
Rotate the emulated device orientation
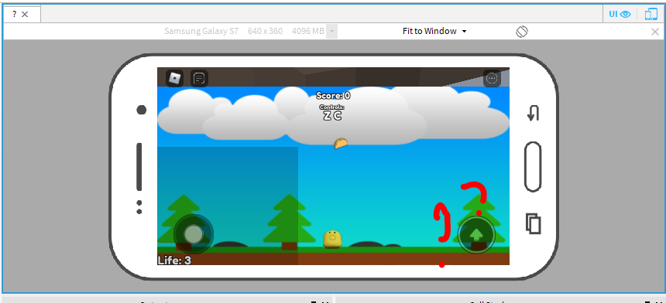pyautogui.click(x=522, y=31)
